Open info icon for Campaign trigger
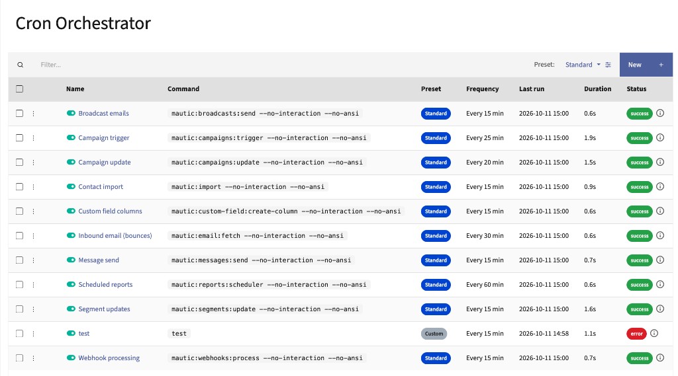Screen dimensions: 678x376 coord(660,137)
